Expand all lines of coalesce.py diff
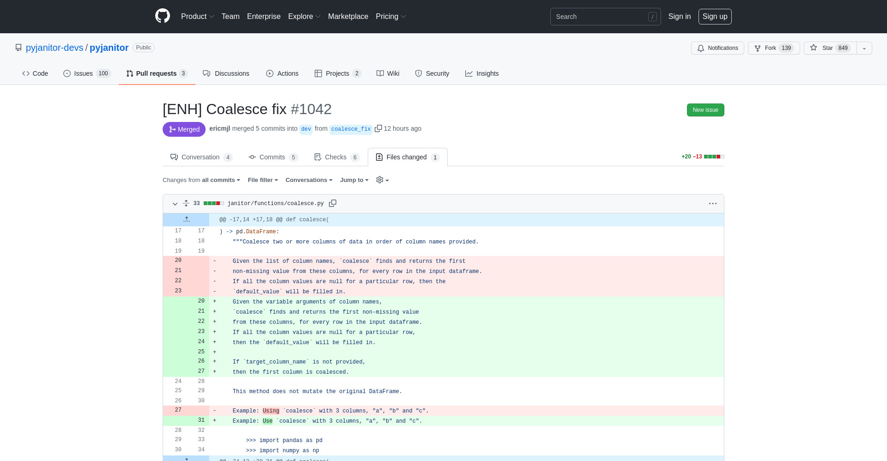Screen dimensions: 887x461 point(186,203)
